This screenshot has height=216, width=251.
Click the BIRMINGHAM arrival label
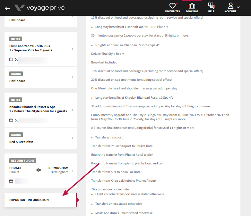tap(58, 168)
